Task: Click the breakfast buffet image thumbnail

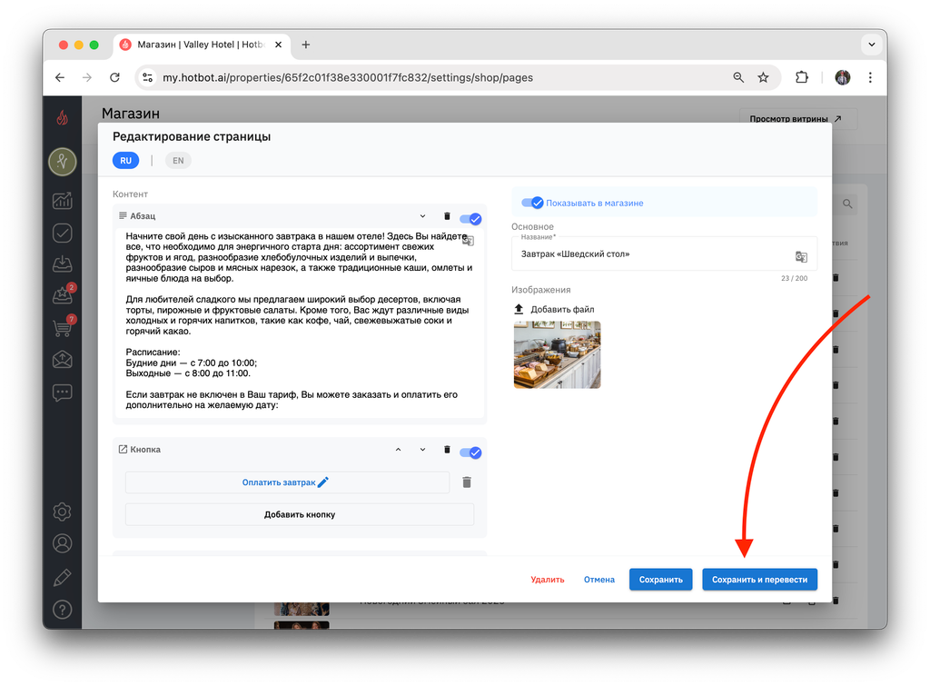Action: 557,355
